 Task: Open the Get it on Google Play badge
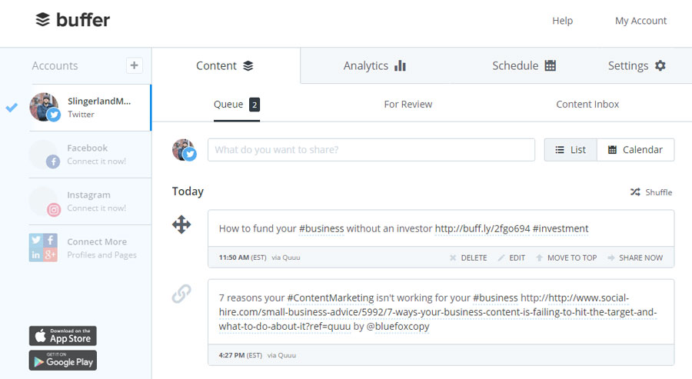63,360
